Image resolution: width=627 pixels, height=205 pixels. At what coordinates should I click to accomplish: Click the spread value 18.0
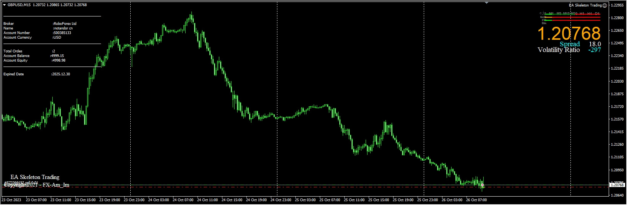pos(595,44)
